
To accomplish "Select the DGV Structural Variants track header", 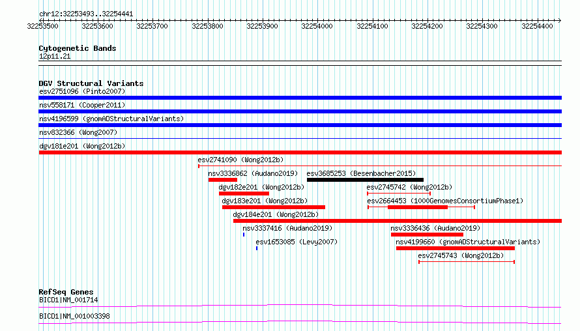I will (91, 83).
